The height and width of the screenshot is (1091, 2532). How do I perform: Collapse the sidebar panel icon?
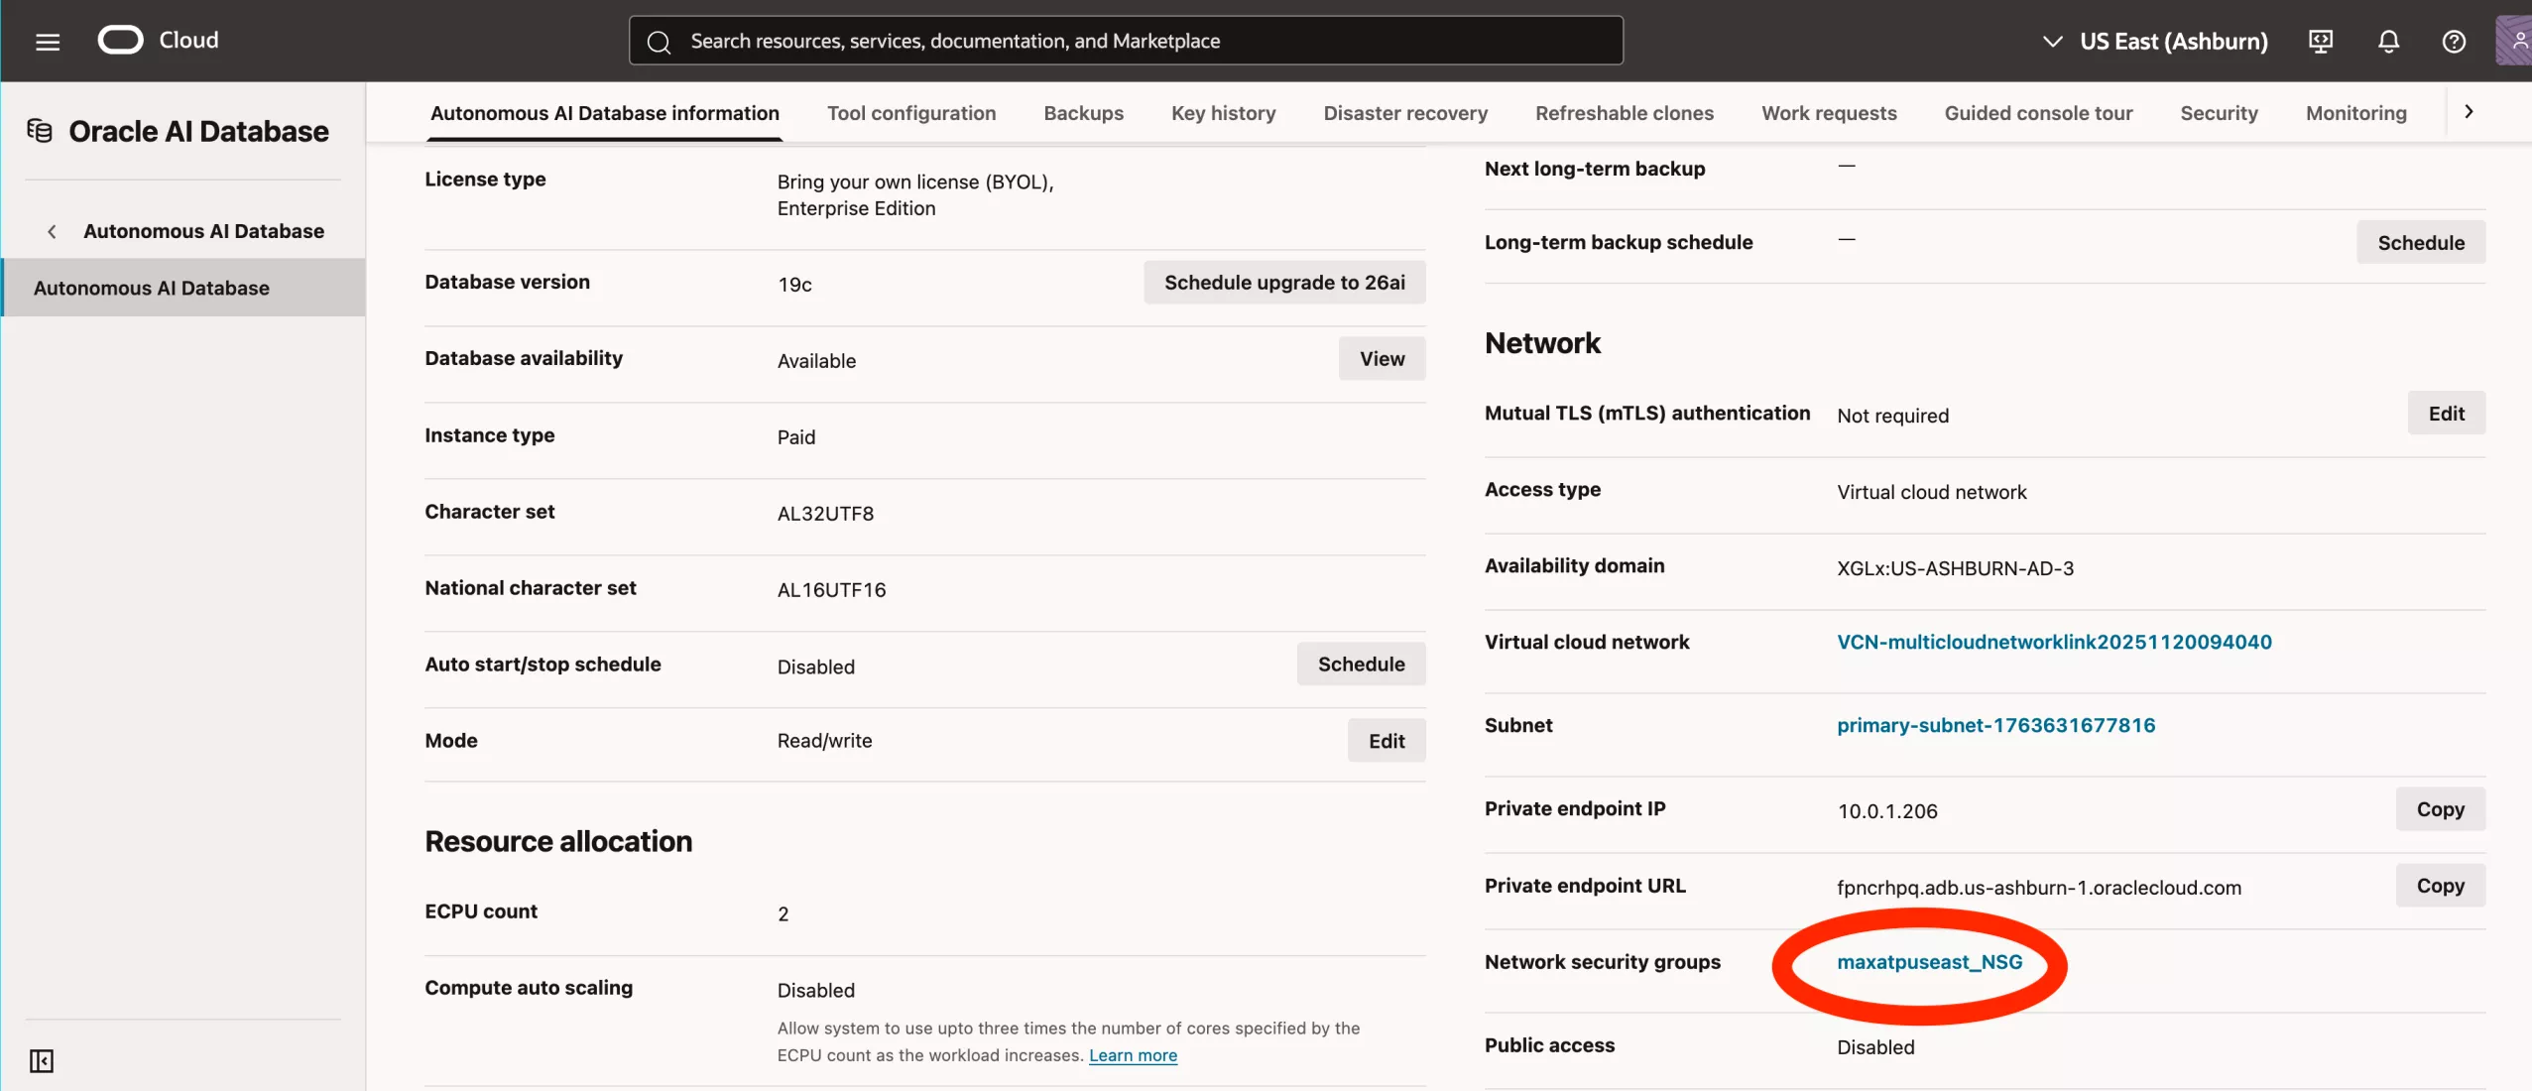42,1060
